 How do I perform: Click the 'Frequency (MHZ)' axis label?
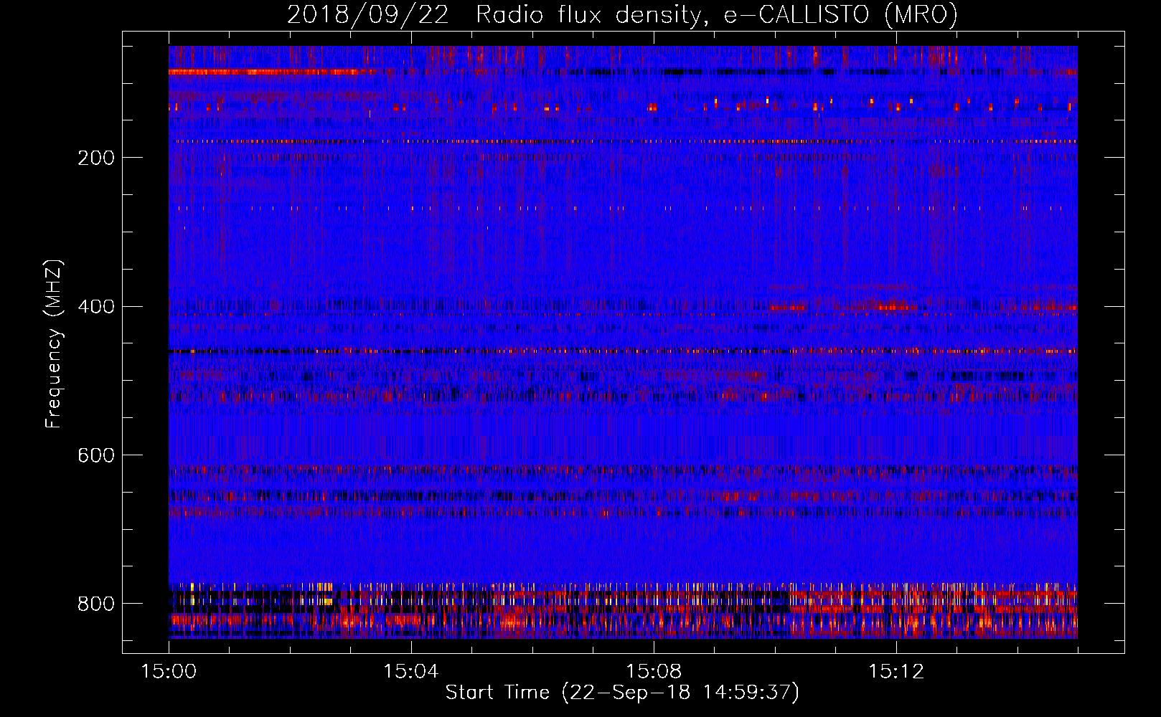click(x=53, y=343)
